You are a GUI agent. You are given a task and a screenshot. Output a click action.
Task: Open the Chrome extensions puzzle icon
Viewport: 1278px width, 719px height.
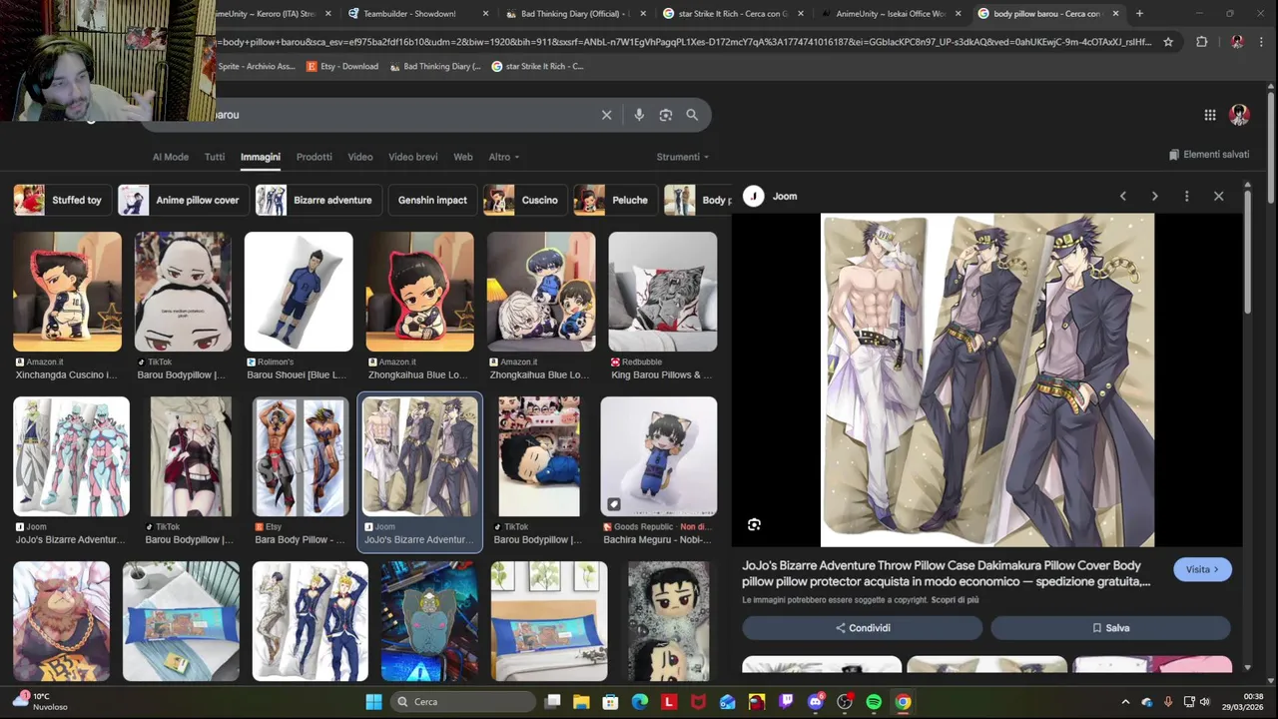tap(1201, 42)
